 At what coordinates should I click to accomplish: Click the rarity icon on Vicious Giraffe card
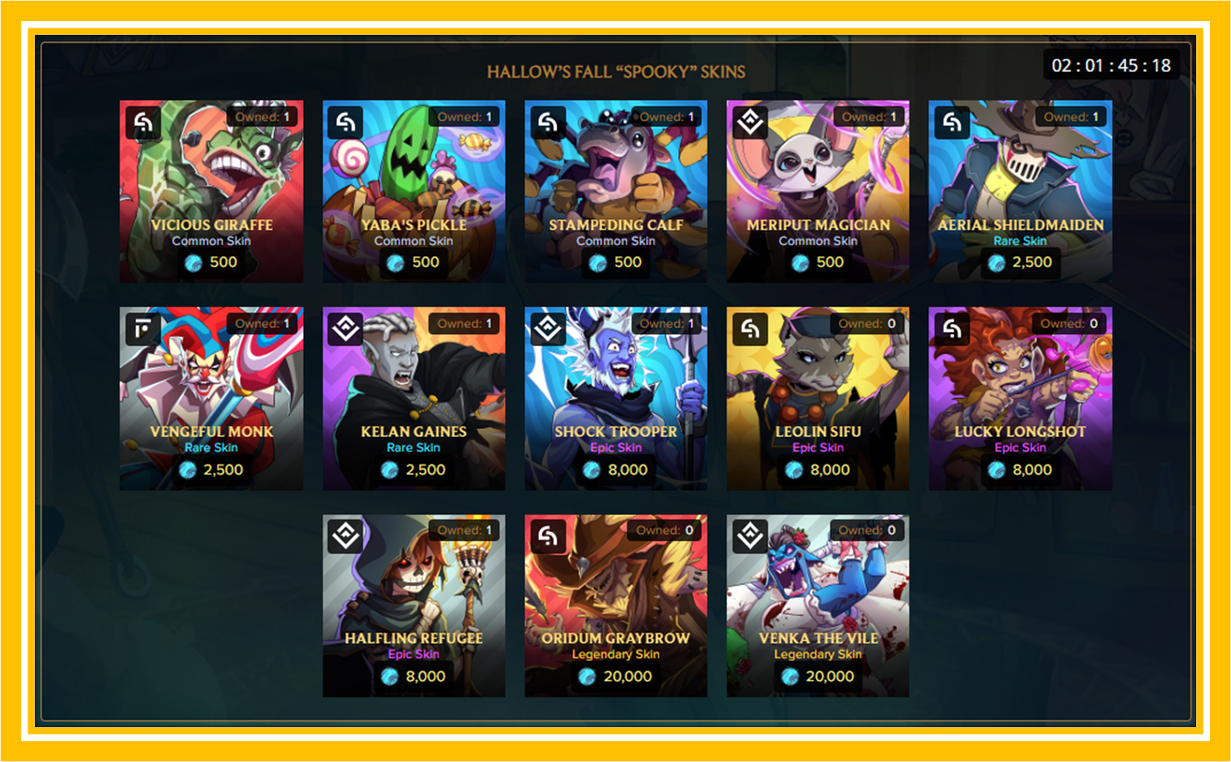[142, 123]
